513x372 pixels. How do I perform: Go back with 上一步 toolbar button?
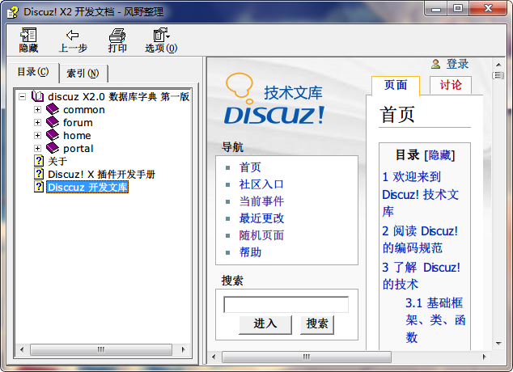coord(73,40)
